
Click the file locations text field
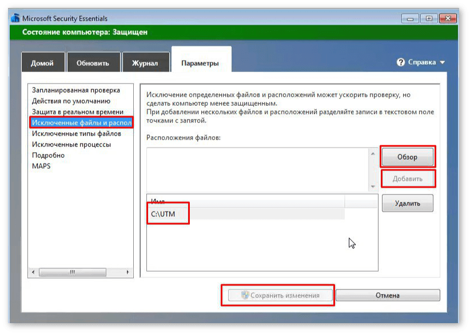tap(257, 170)
